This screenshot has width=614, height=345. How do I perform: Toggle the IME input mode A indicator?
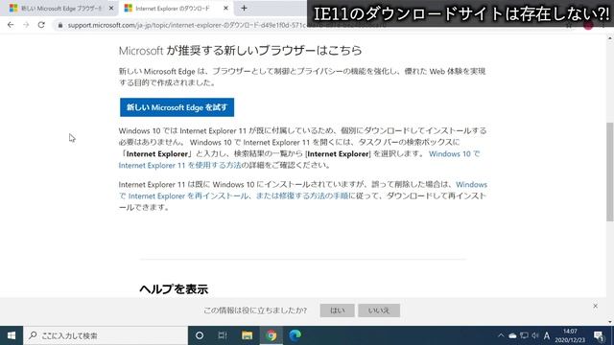click(547, 335)
